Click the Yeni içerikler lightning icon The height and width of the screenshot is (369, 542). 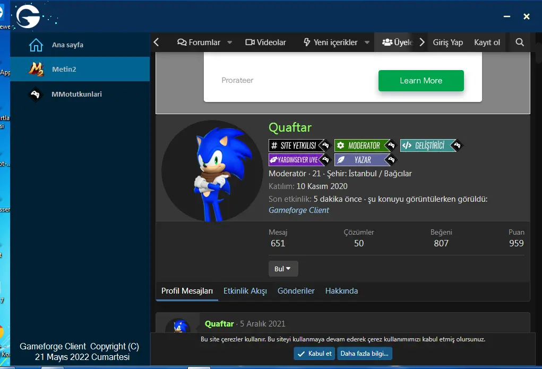[x=307, y=42]
